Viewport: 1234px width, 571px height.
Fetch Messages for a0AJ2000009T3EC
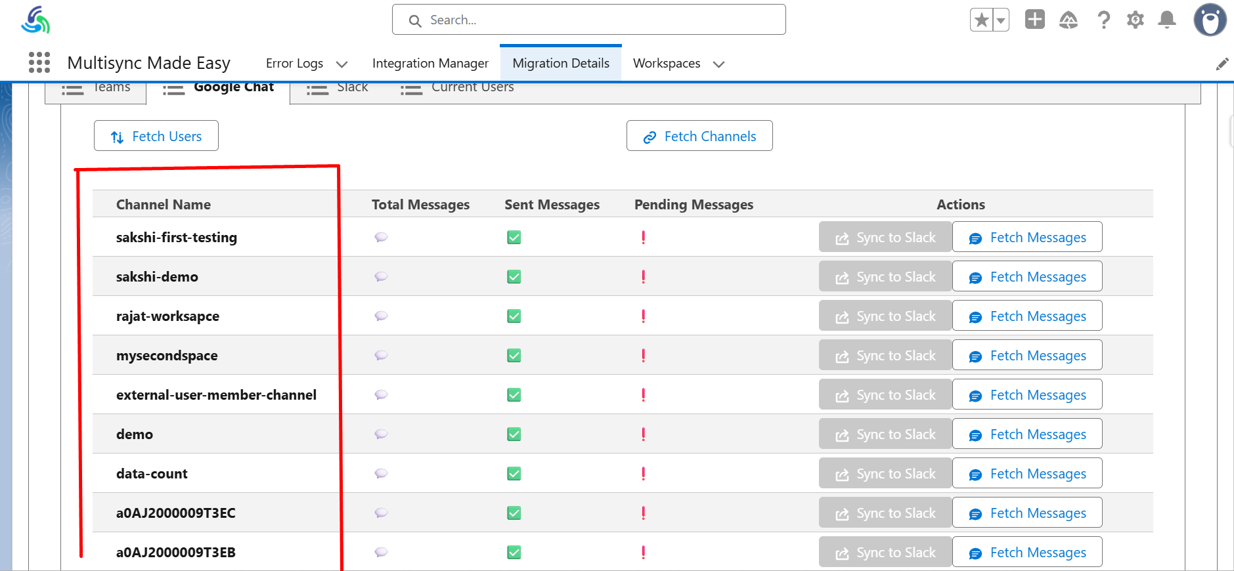(x=1027, y=513)
